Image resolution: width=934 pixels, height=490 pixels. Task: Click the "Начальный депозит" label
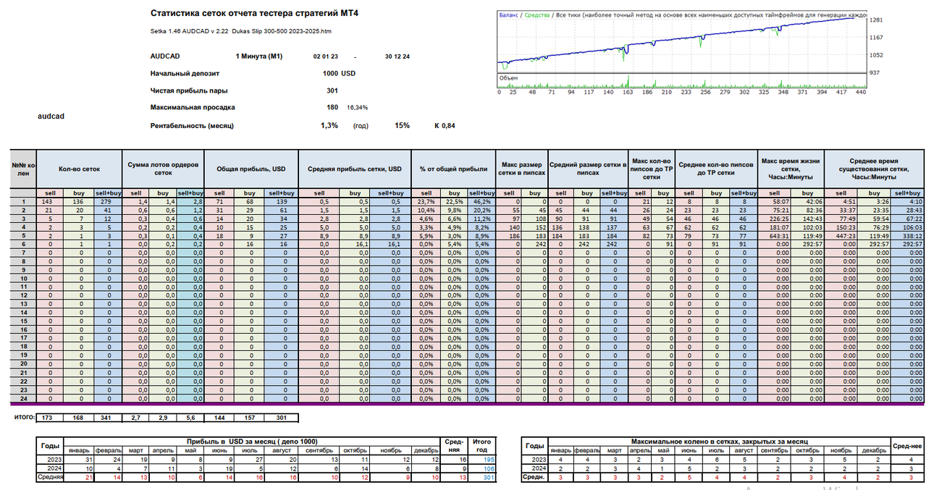(185, 73)
